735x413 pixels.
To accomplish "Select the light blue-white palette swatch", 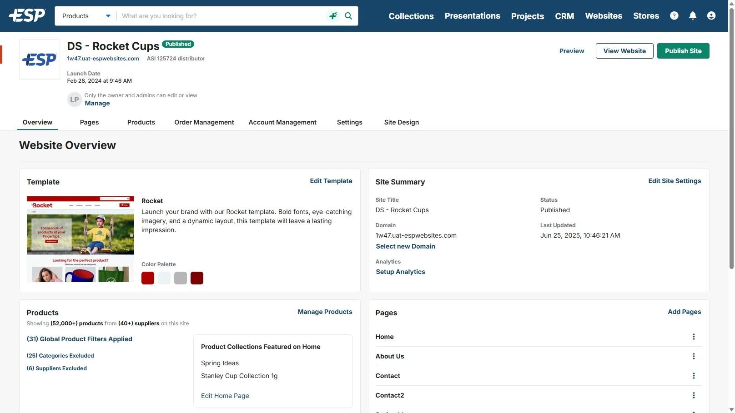I will click(x=164, y=278).
